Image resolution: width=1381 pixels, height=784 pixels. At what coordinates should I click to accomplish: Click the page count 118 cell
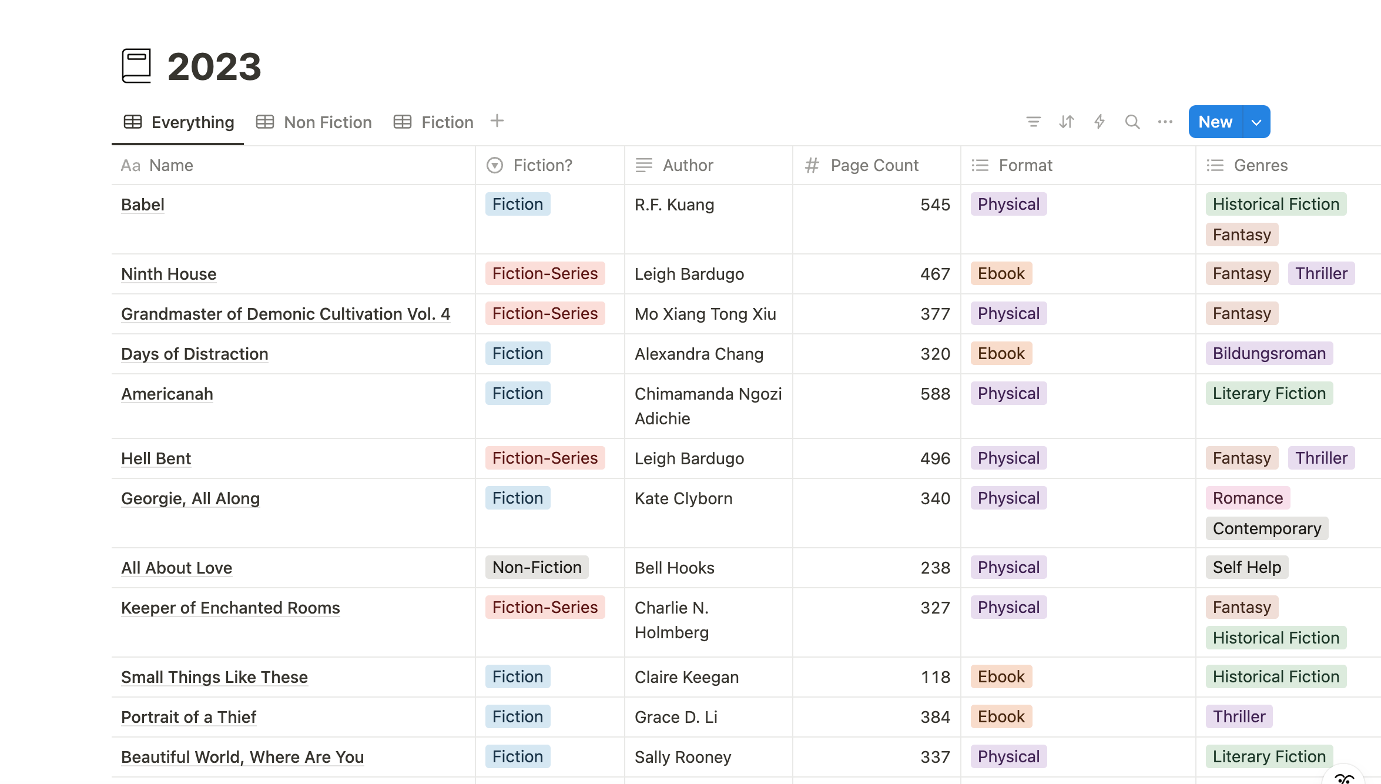pyautogui.click(x=877, y=677)
